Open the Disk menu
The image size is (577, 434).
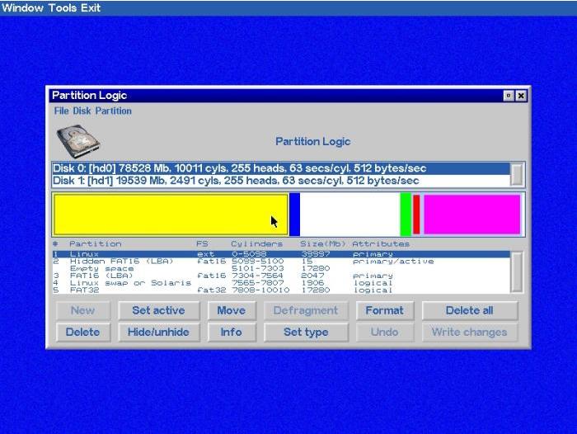(x=82, y=111)
